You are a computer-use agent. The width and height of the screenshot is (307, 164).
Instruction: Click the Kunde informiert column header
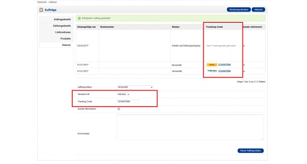click(253, 27)
